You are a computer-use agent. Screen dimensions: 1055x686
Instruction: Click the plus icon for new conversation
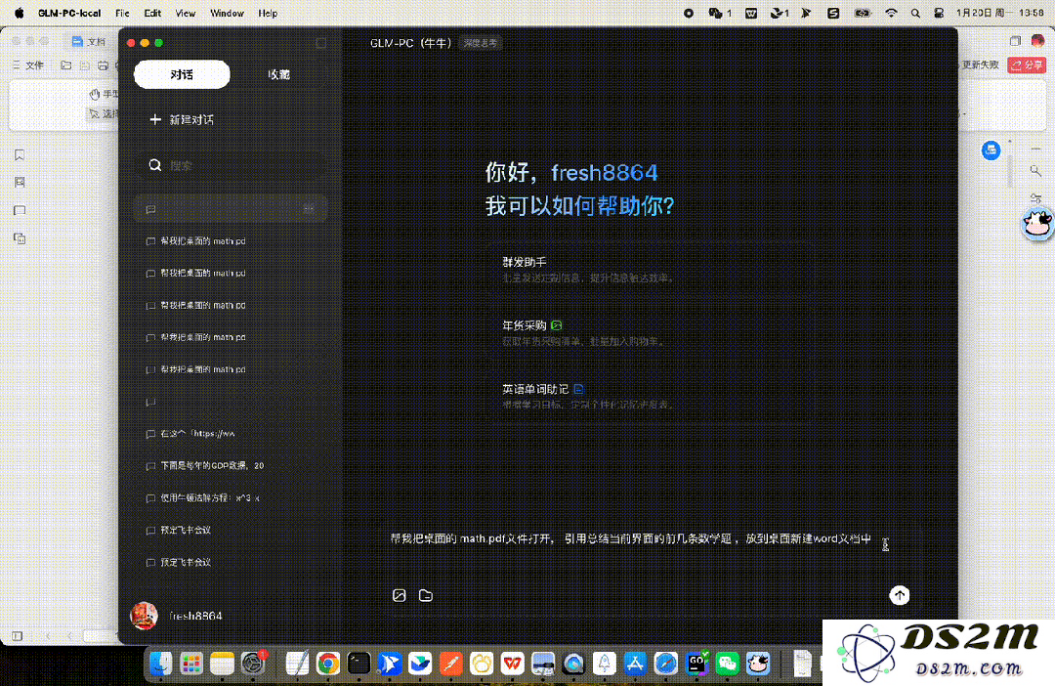(155, 119)
